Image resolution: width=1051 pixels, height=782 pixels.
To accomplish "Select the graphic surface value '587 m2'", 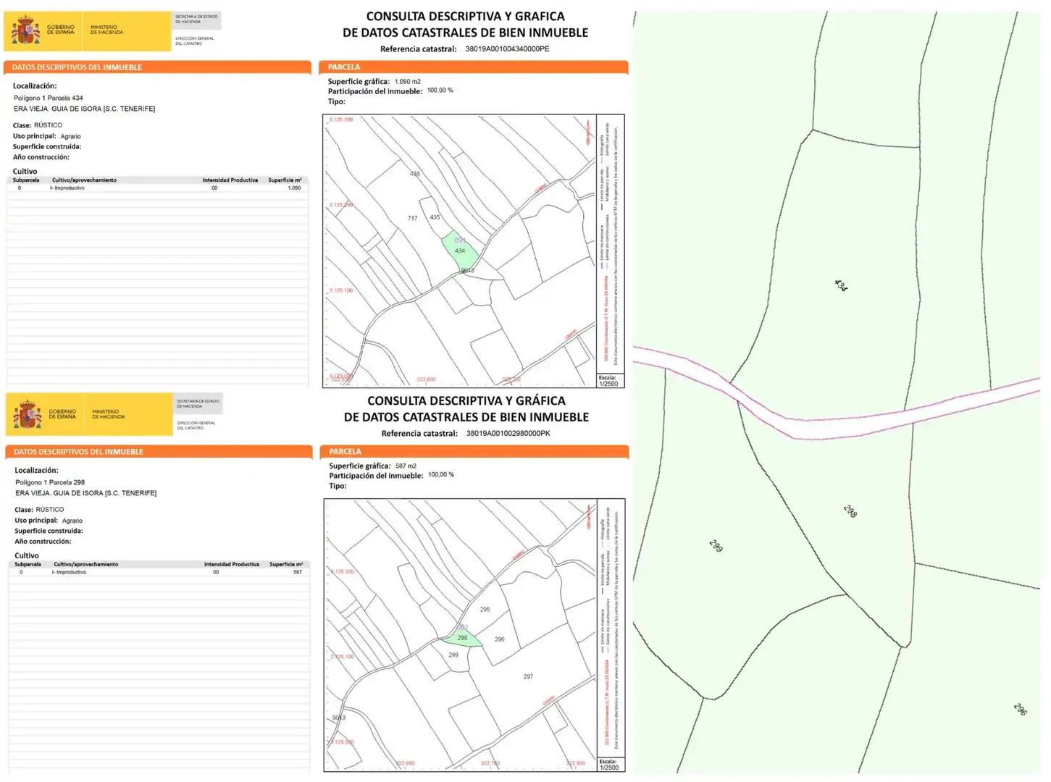I will (x=406, y=466).
